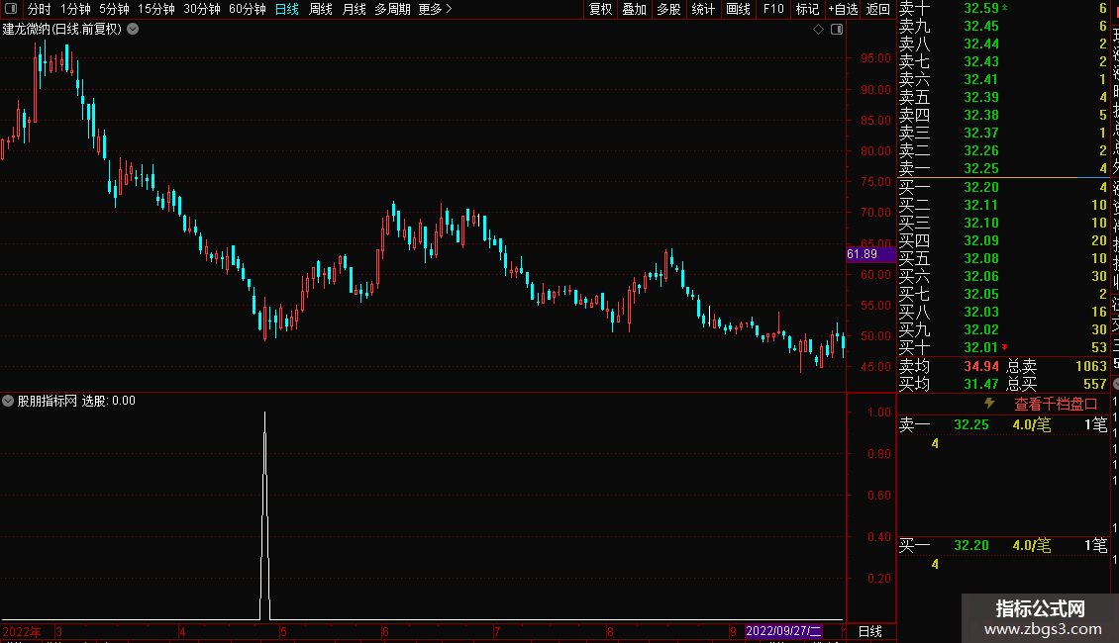This screenshot has width=1119, height=643.
Task: Activate the 画线 drawing tool
Action: (738, 9)
